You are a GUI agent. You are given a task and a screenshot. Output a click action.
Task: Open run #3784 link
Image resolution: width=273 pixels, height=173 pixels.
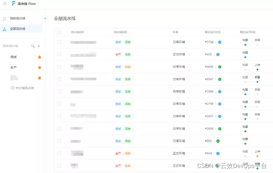209,42
